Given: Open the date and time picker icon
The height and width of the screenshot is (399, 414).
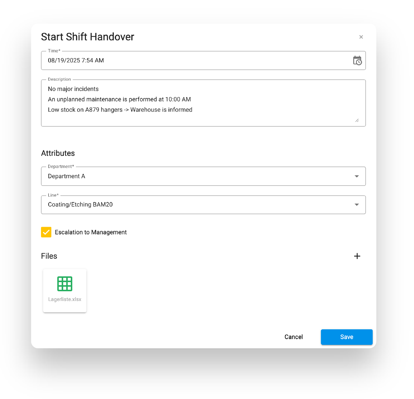Looking at the screenshot, I should pyautogui.click(x=357, y=61).
